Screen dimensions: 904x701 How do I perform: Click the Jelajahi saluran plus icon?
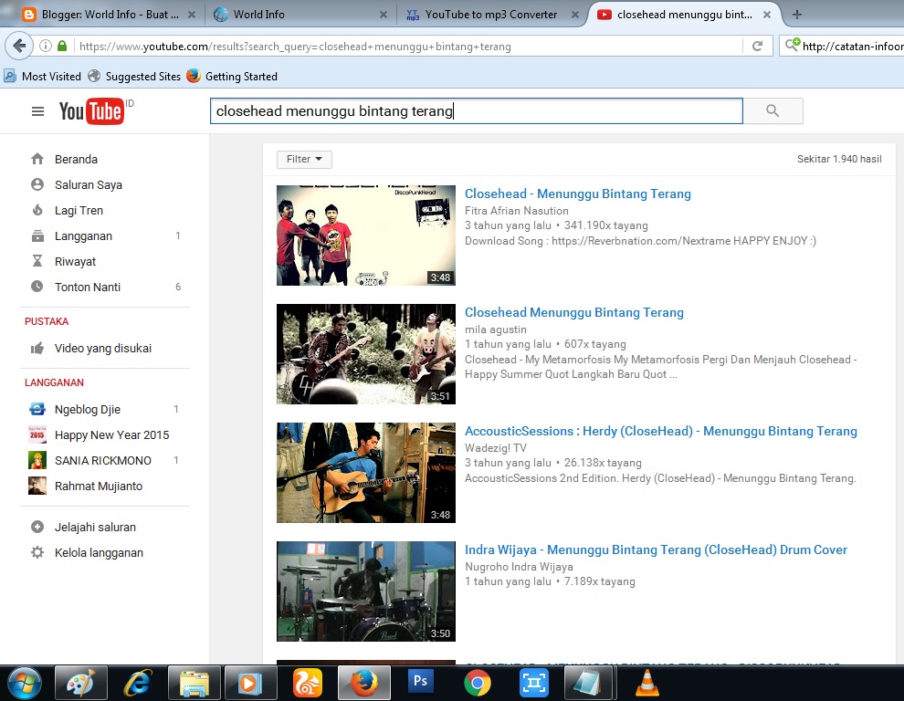tap(37, 527)
